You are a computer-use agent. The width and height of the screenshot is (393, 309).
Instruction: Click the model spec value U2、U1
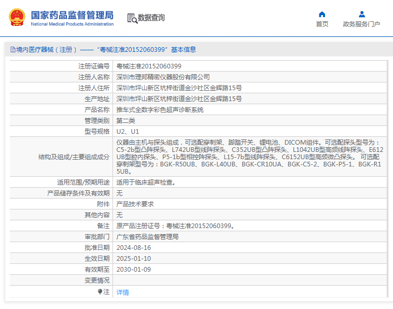click(128, 132)
